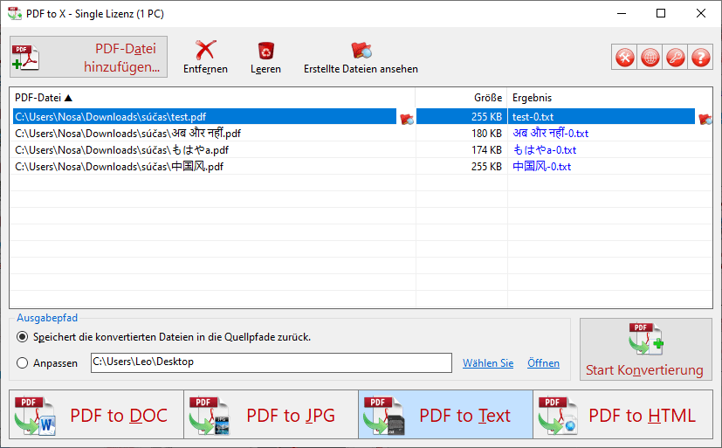This screenshot has height=448, width=722.
Task: Click the Leeren trash bin icon
Action: pos(265,51)
